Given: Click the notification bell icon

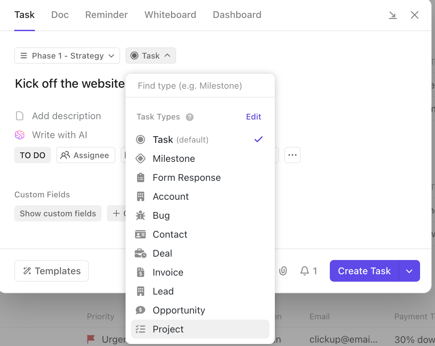Looking at the screenshot, I should pyautogui.click(x=305, y=271).
